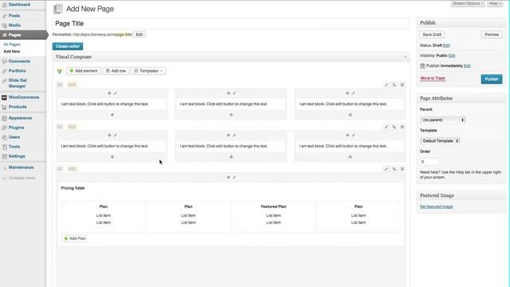Image resolution: width=510 pixels, height=287 pixels.
Task: Edit the Draft status link
Action: [x=446, y=45]
